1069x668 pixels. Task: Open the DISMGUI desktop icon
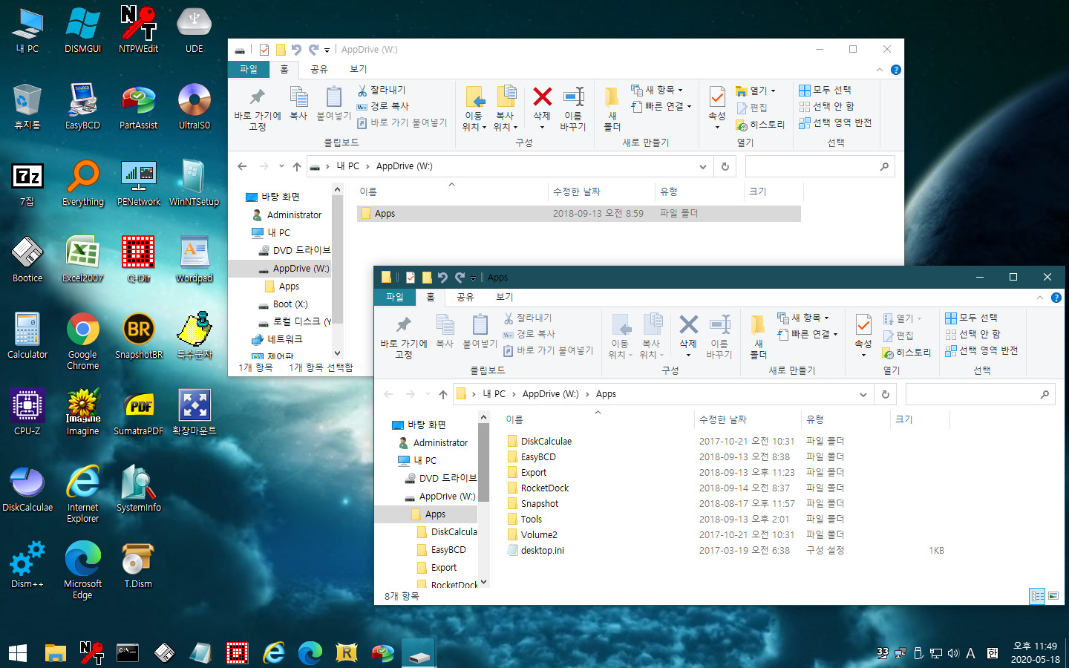82,30
